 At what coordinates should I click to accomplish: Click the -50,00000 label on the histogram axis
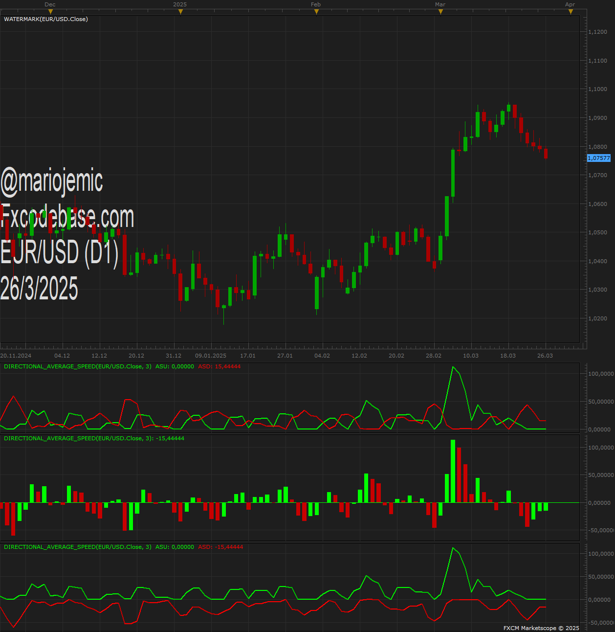601,530
